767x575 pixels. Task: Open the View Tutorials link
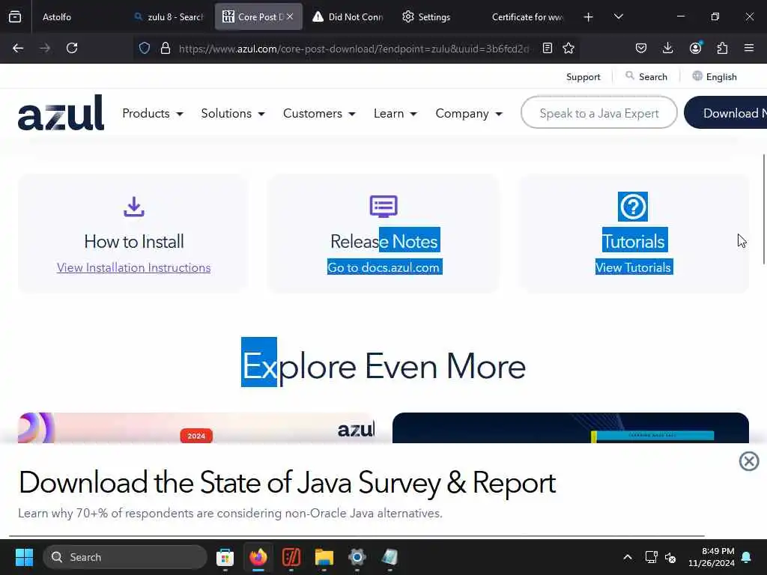633,267
